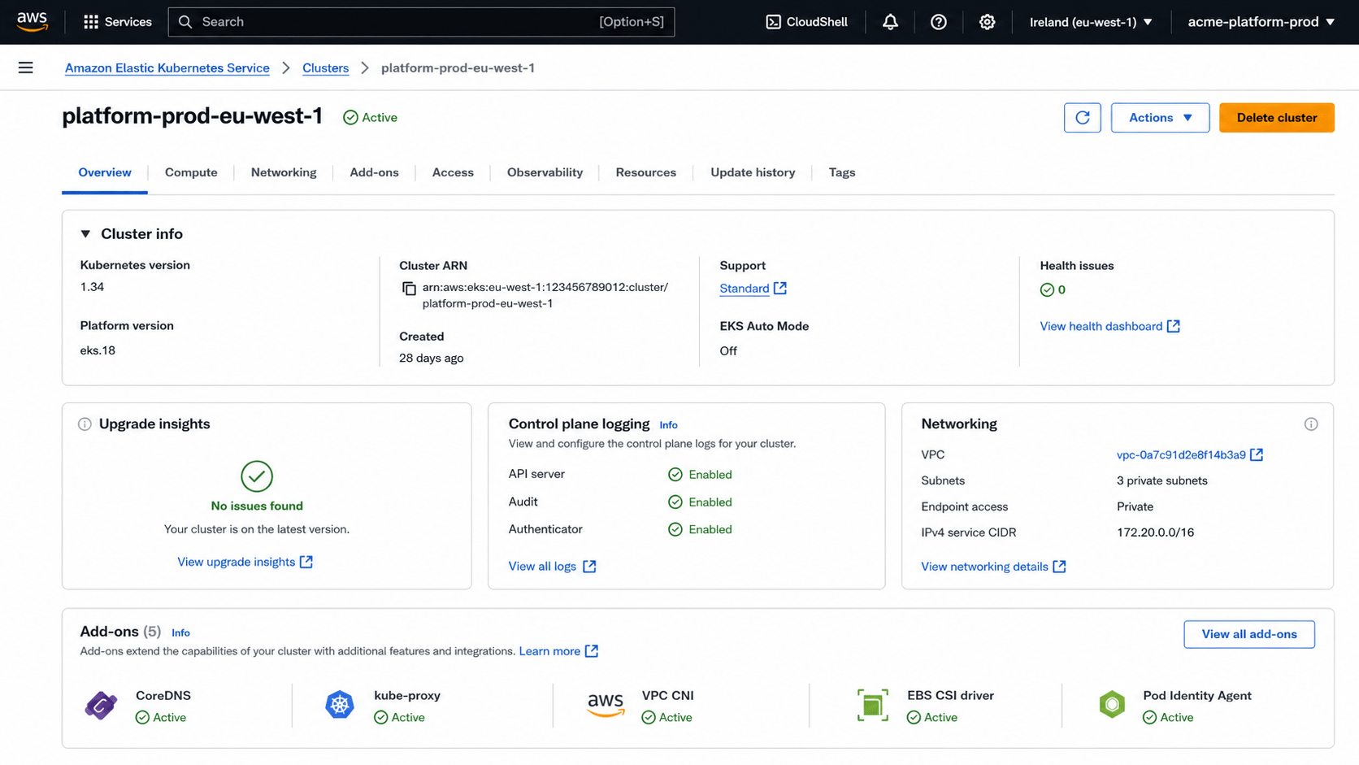Click the external icon next to Standard support
The image size is (1359, 765).
780,289
